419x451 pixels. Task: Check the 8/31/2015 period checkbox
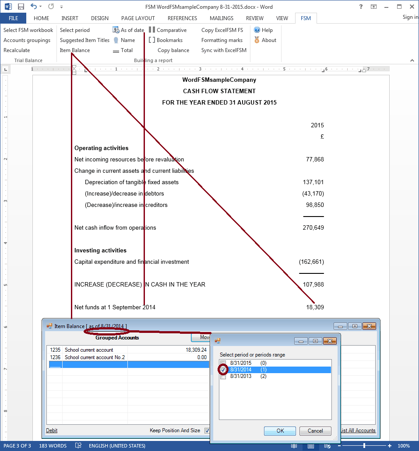click(223, 363)
